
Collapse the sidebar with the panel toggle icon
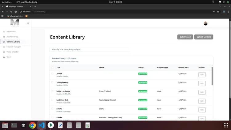click(x=28, y=23)
